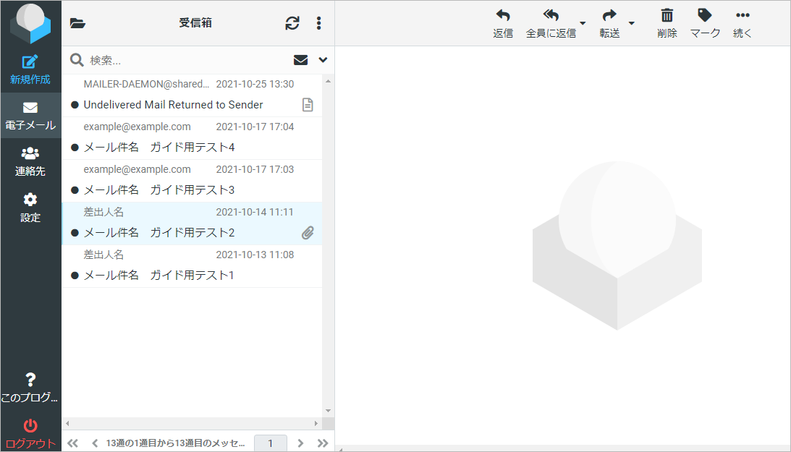Click the ログアウト logout button
The width and height of the screenshot is (791, 452).
pyautogui.click(x=30, y=433)
